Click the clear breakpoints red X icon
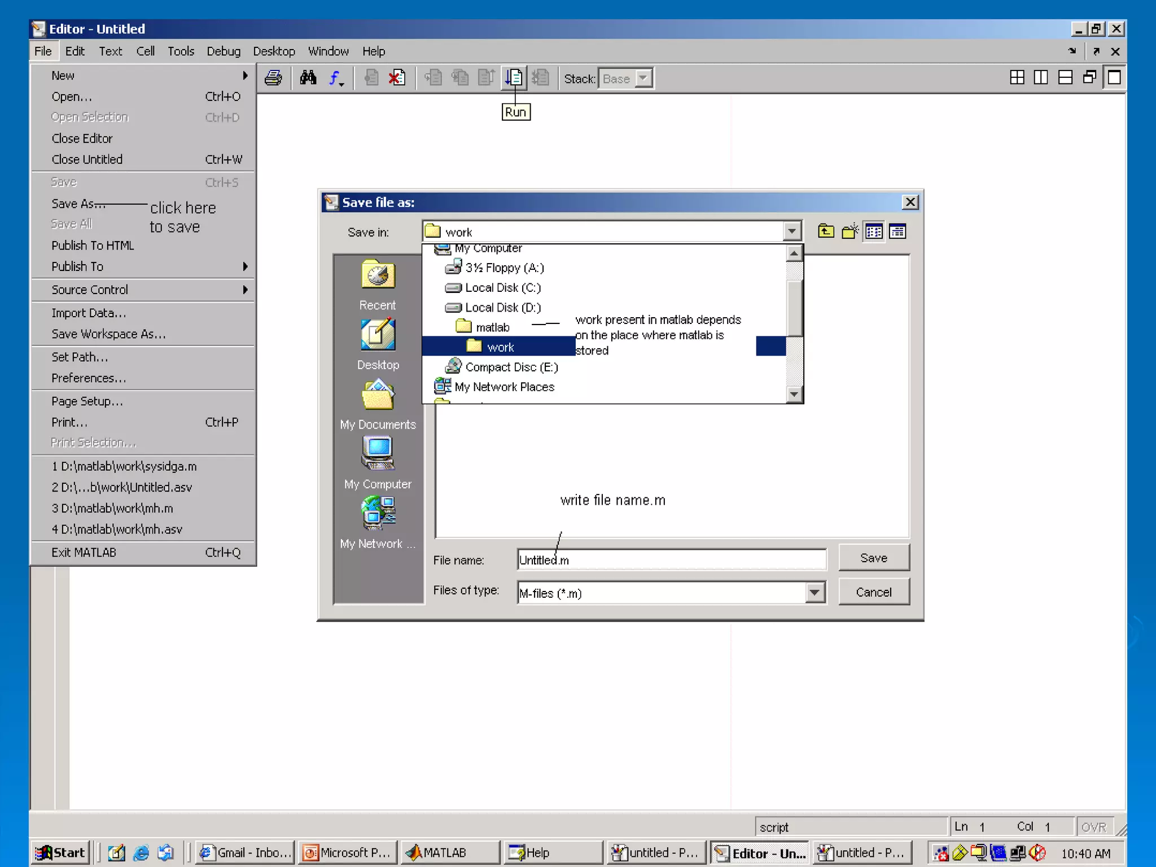 397,78
